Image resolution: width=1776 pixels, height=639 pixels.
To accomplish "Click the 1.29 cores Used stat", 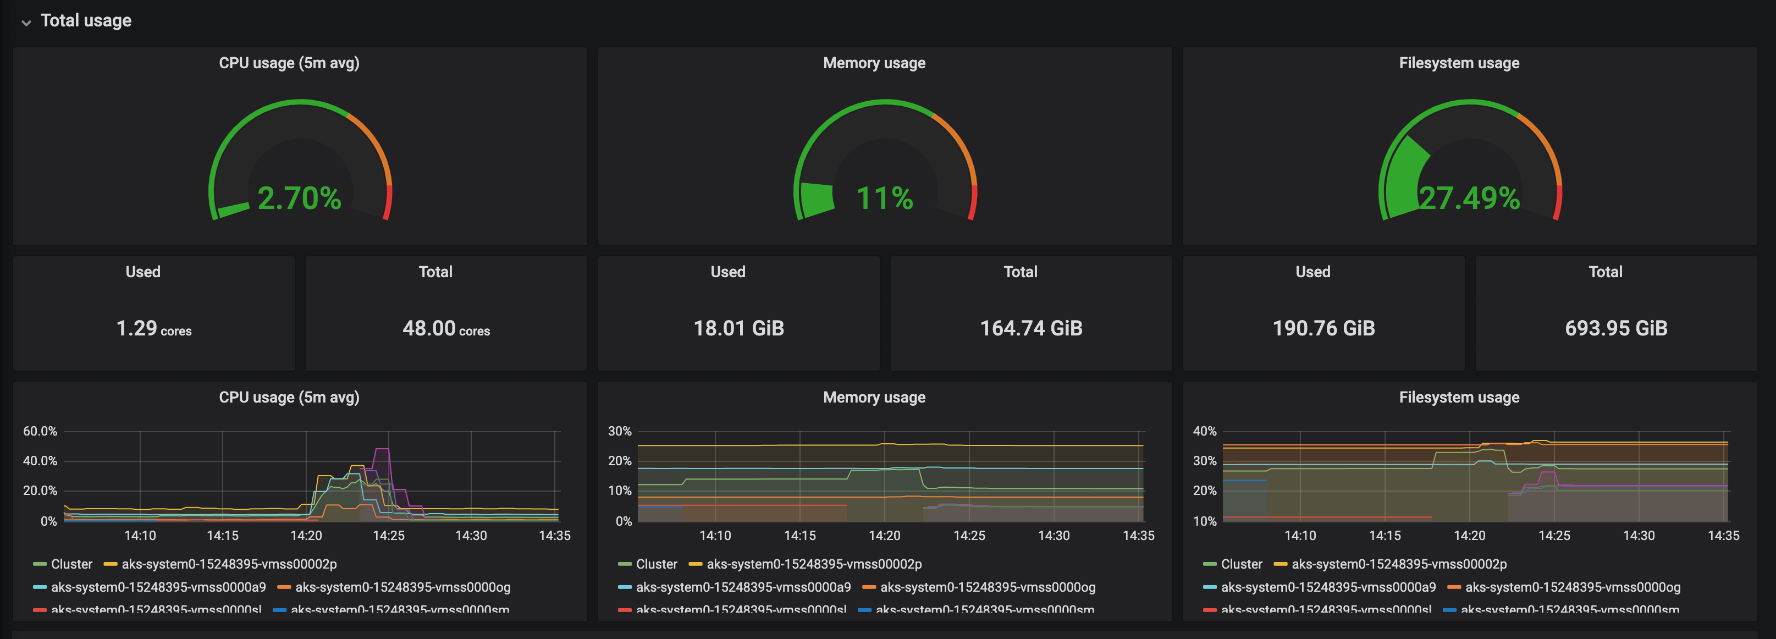I will [x=154, y=328].
